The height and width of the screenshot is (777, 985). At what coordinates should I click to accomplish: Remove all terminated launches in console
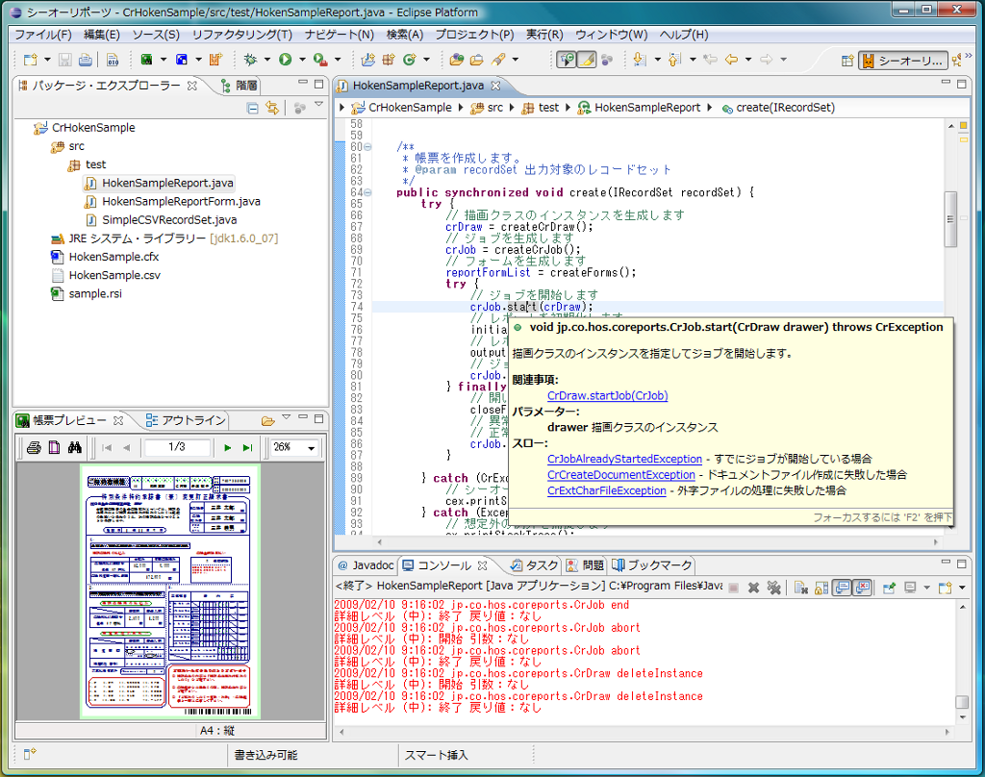coord(774,588)
